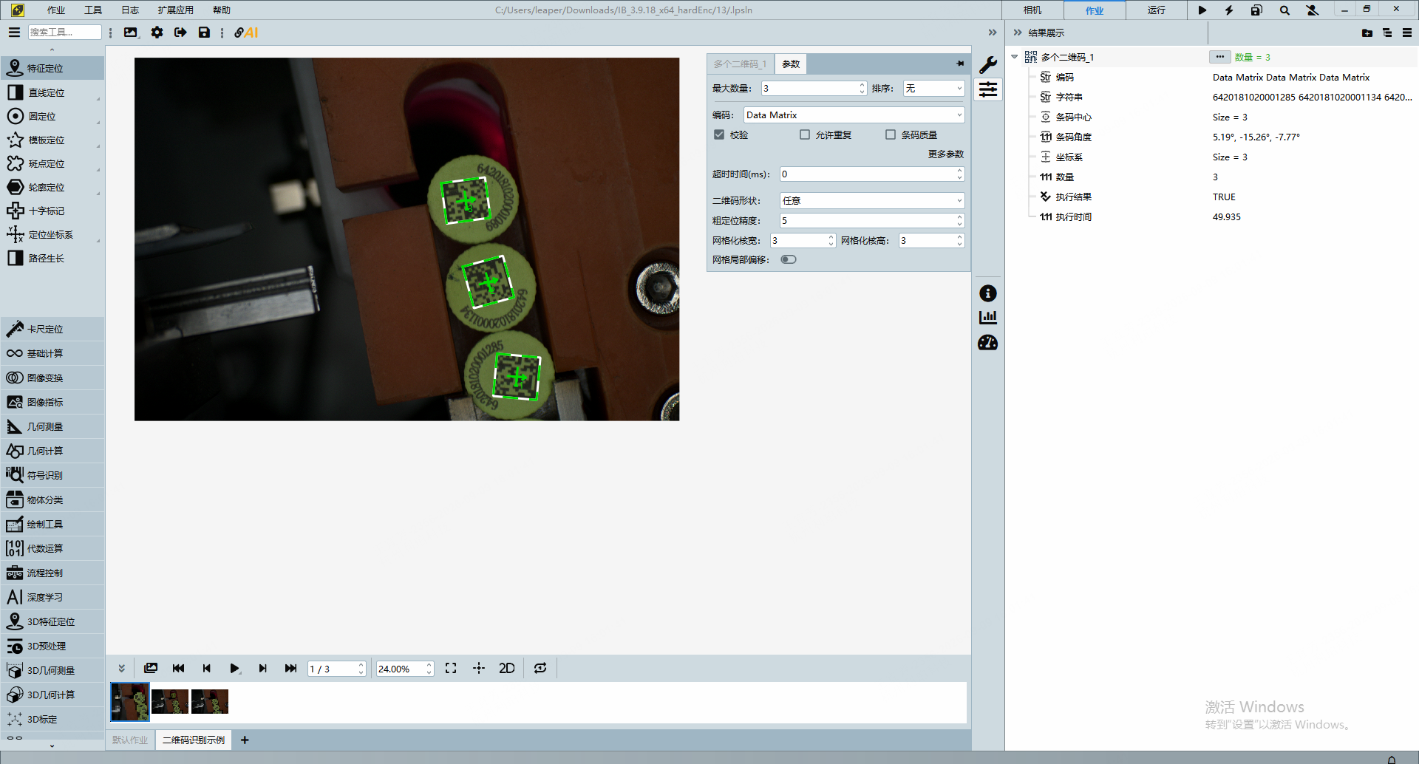Switch to the 相机 tab
The height and width of the screenshot is (764, 1419).
(x=1032, y=10)
